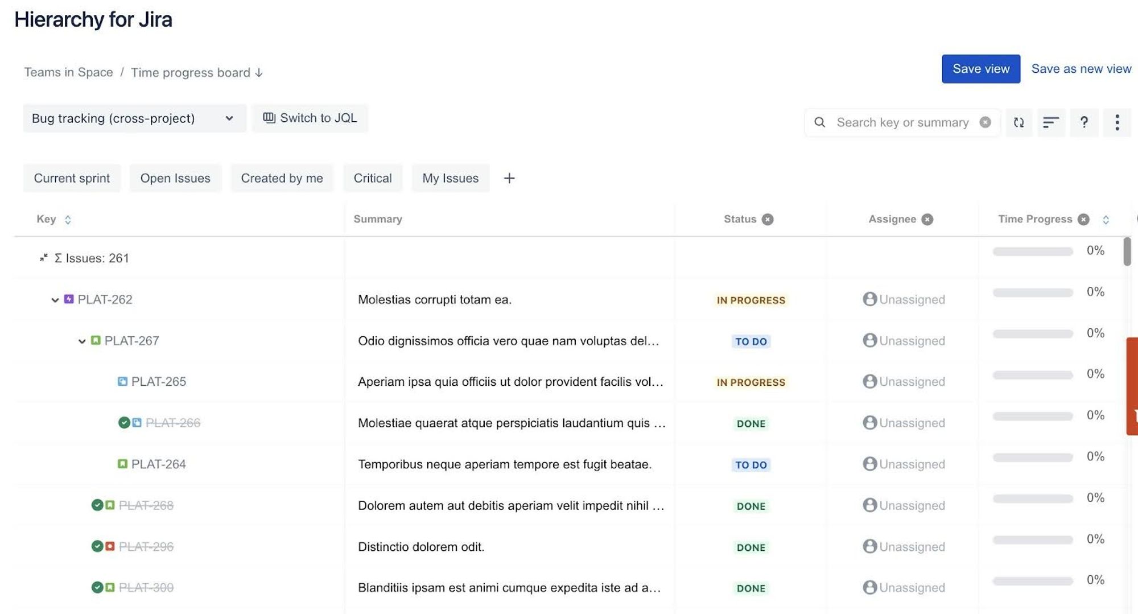Toggle the Open Issues quick filter
The width and height of the screenshot is (1138, 614).
coord(175,178)
